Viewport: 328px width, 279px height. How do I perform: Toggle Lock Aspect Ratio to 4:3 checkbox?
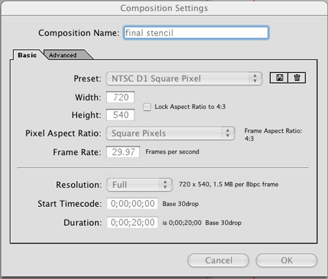point(147,107)
